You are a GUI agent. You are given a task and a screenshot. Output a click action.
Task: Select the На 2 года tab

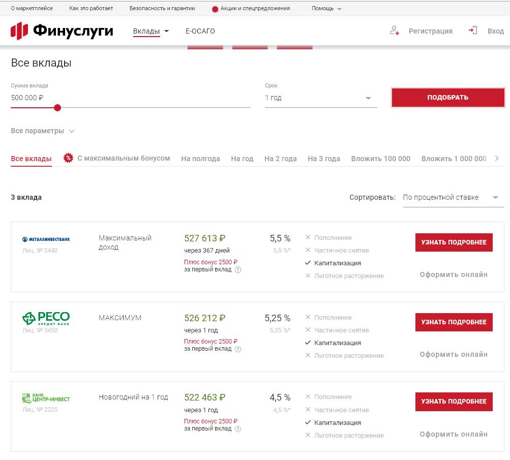click(x=280, y=159)
